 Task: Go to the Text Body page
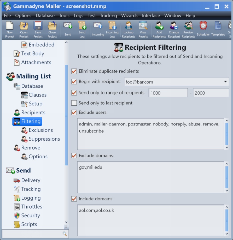click(29, 53)
